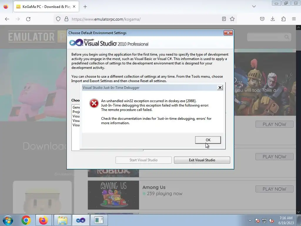Bookmark this page with the star icon
Image resolution: width=301 pixels, height=226 pixels.
(232, 19)
